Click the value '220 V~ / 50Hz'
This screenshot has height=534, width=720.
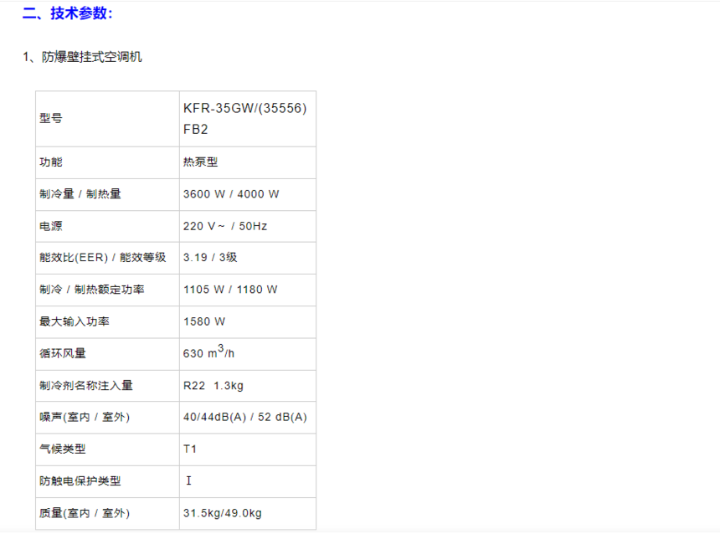tap(225, 226)
